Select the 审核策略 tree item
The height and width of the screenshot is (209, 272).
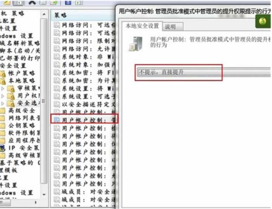click(x=28, y=88)
